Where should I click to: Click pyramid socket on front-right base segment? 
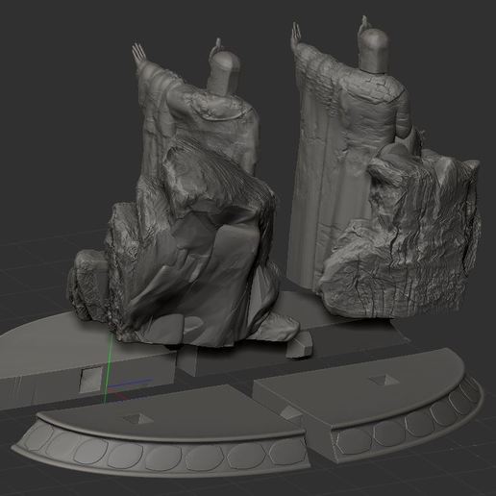[x=384, y=380]
